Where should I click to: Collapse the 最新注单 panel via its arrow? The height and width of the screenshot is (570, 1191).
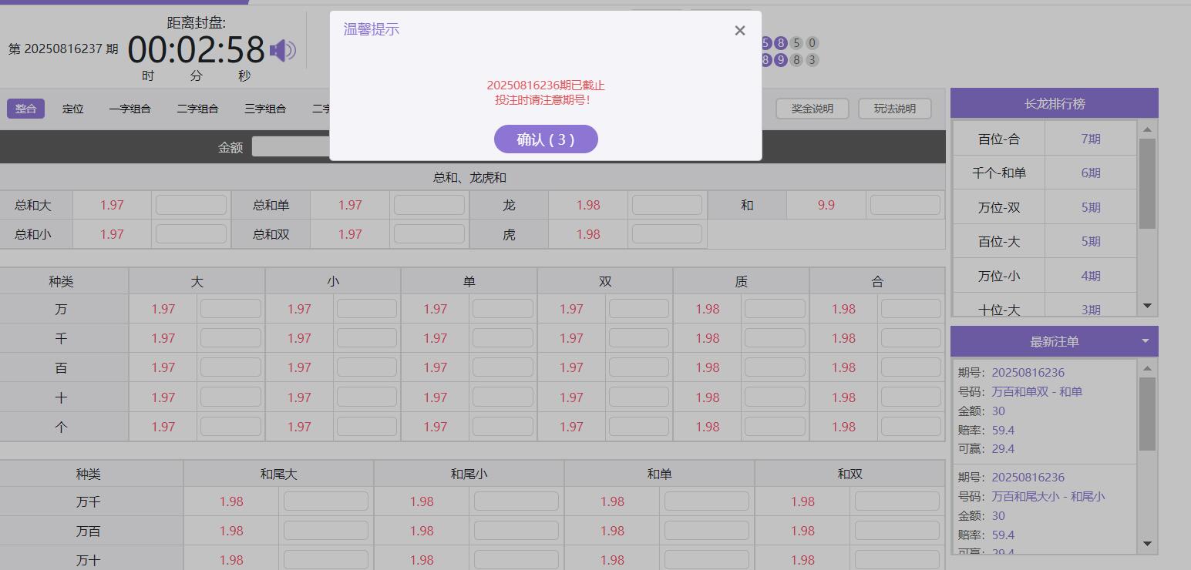coord(1146,340)
